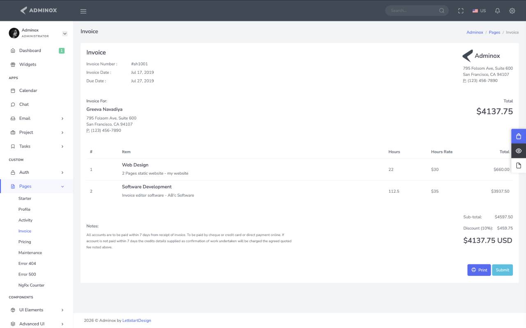Click the Widgets gift icon
526x328 pixels.
click(x=13, y=64)
